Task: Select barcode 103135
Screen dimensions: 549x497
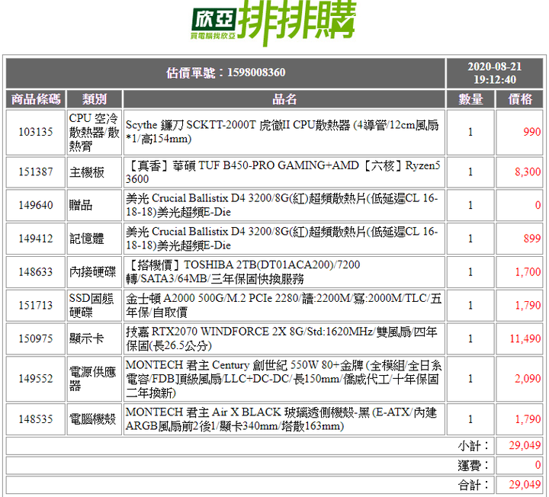Action: (x=36, y=133)
